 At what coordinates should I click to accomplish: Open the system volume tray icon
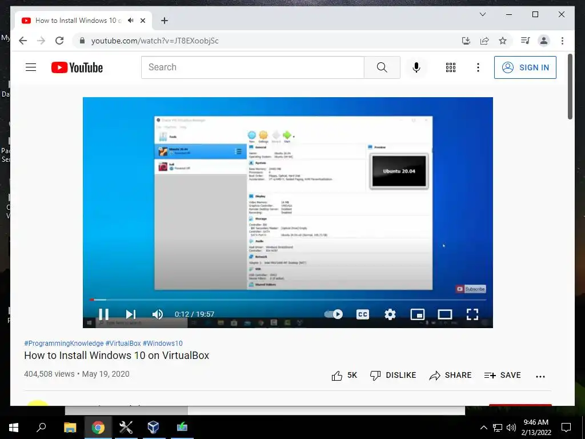[x=511, y=428]
